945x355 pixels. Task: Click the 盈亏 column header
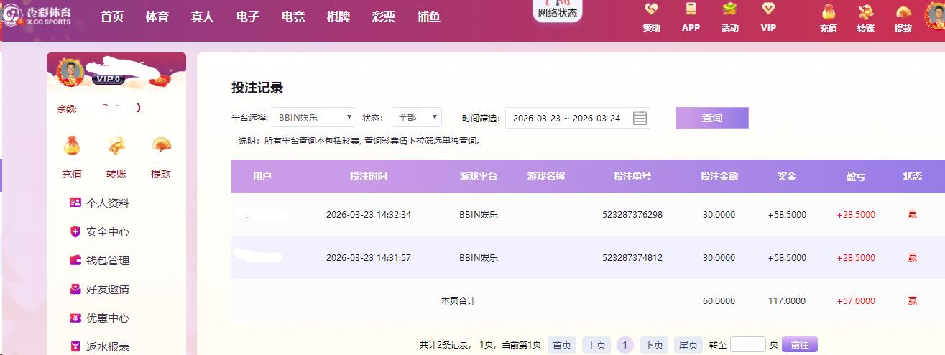[x=856, y=176]
